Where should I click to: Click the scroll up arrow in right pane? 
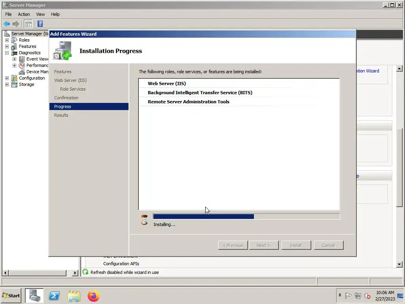[x=399, y=68]
